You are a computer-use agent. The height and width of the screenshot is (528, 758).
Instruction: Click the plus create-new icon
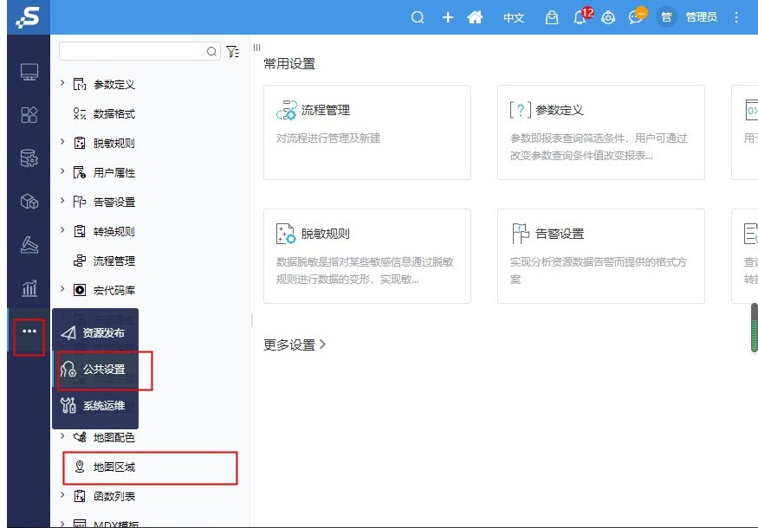point(448,17)
